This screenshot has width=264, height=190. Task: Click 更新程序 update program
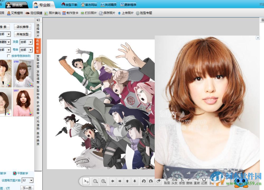(128, 4)
